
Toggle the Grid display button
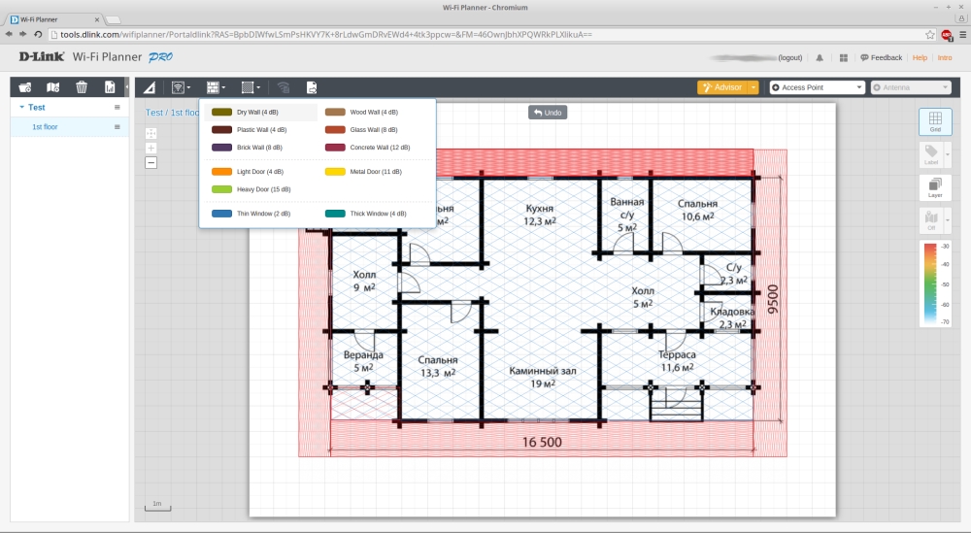935,121
